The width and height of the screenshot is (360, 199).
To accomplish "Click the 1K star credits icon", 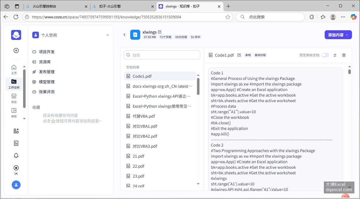I will (16, 170).
